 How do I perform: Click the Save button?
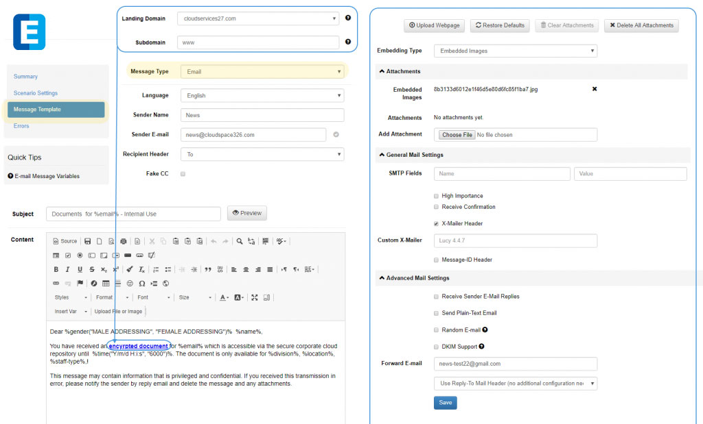pyautogui.click(x=445, y=403)
